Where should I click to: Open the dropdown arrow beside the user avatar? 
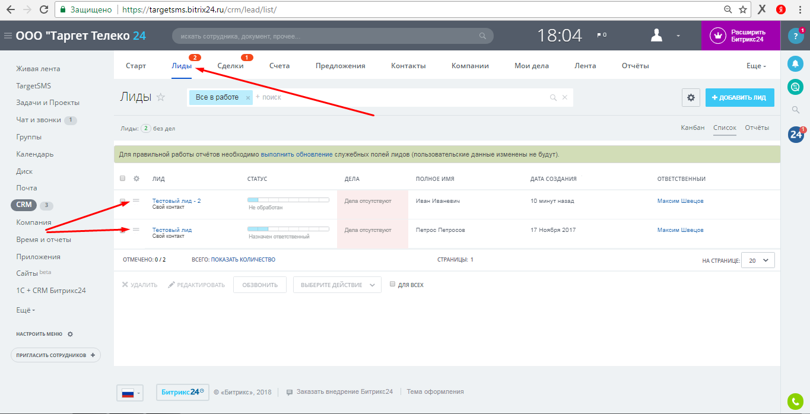click(x=678, y=36)
